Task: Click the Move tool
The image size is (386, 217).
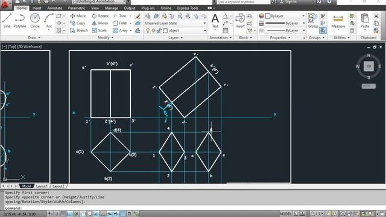Action: 78,16
